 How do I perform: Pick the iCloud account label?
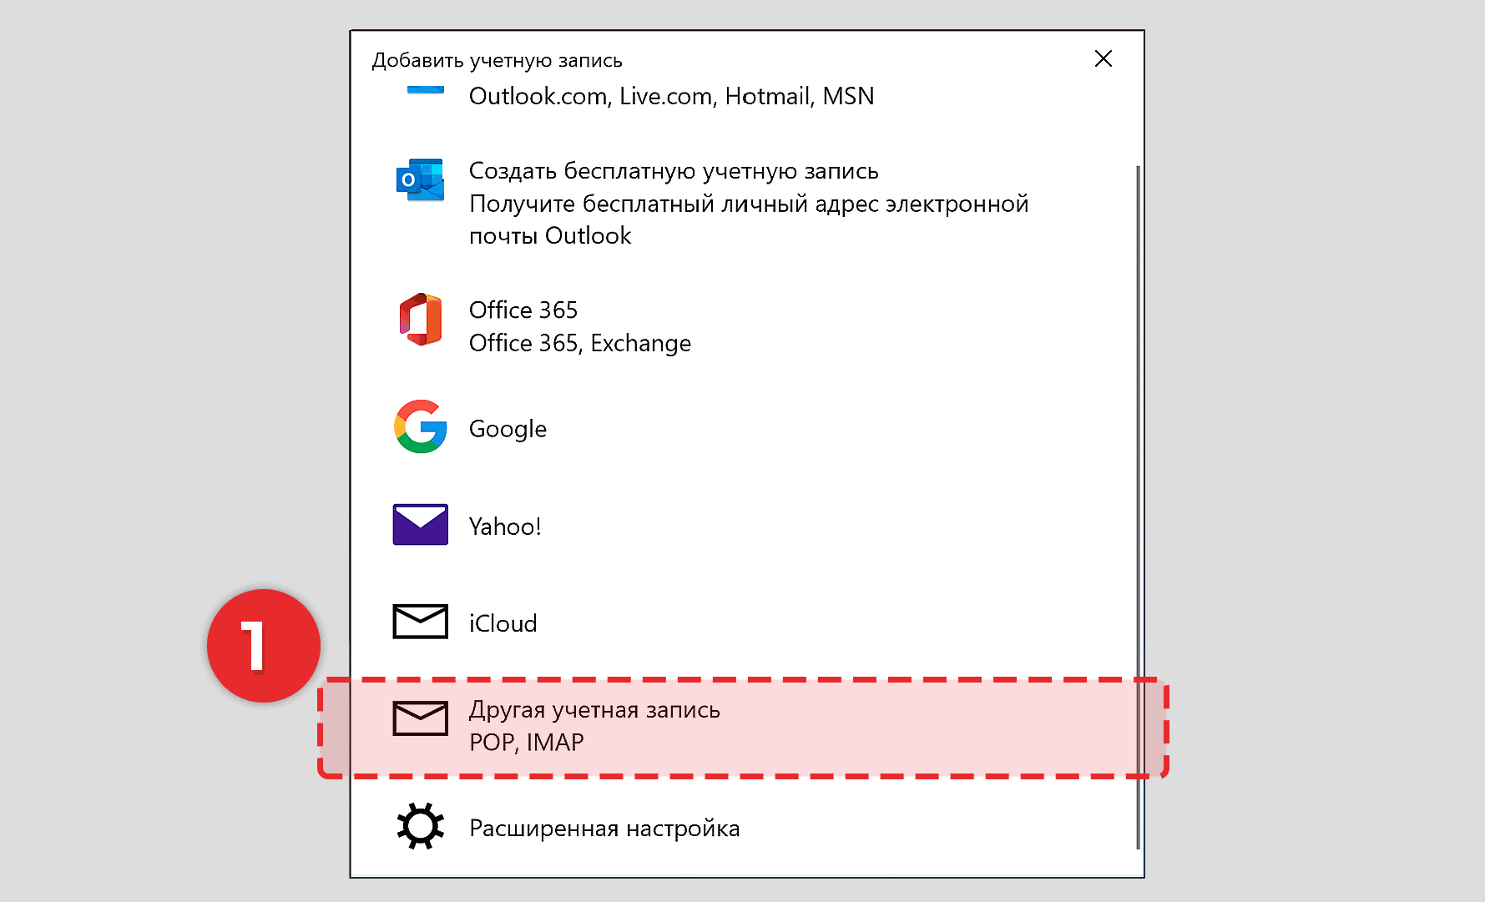[x=503, y=623]
